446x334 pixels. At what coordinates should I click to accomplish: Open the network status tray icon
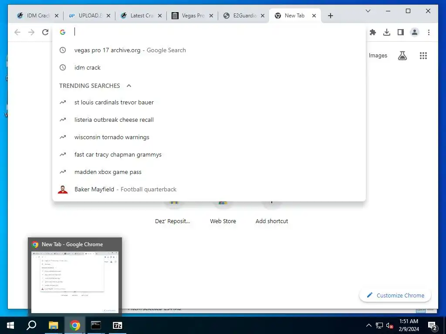tap(379, 325)
